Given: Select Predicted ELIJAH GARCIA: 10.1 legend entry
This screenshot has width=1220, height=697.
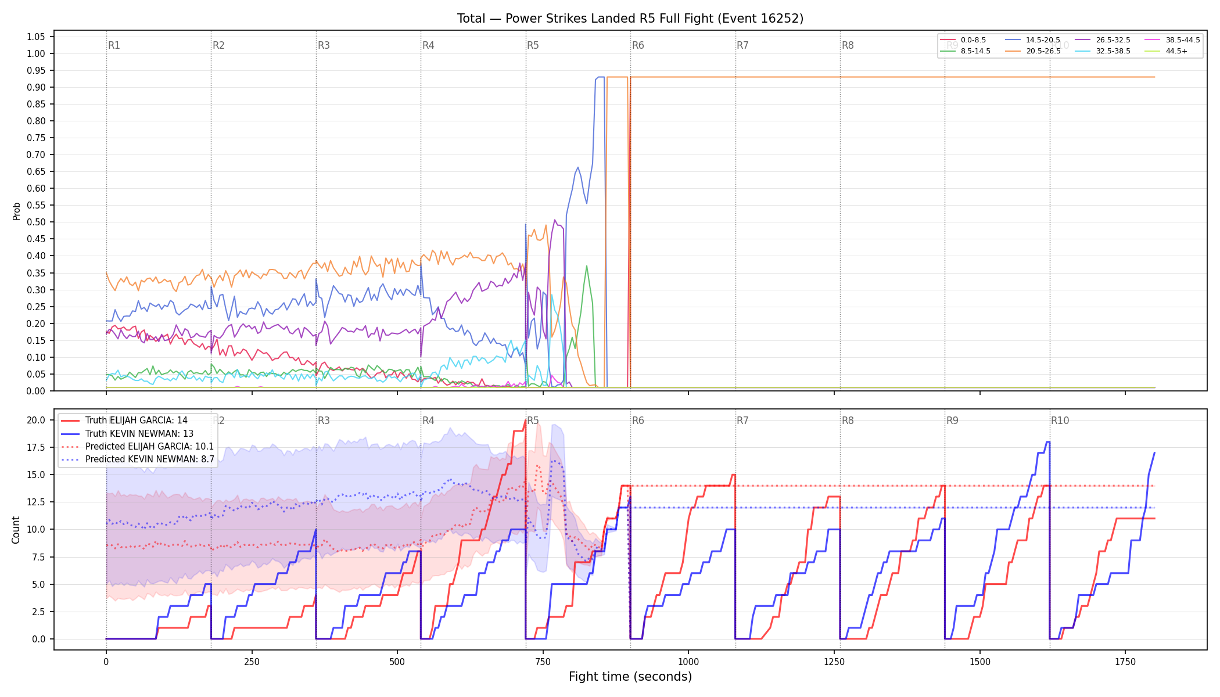Looking at the screenshot, I should pyautogui.click(x=138, y=447).
